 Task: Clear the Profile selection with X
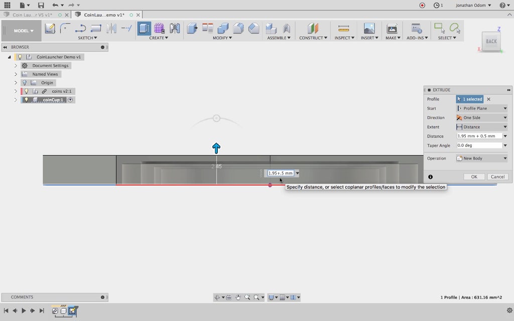coord(488,99)
